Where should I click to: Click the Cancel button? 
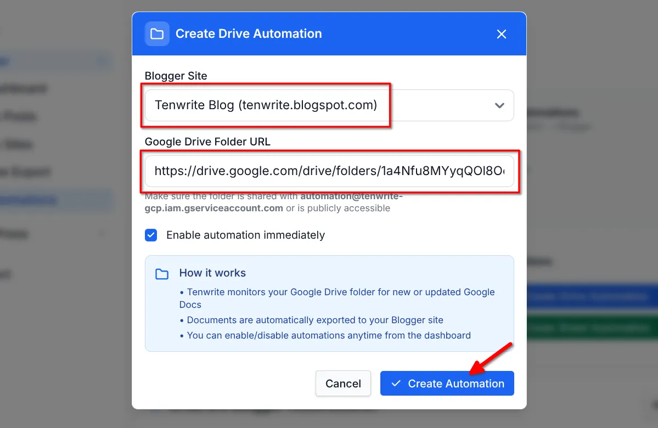(343, 383)
